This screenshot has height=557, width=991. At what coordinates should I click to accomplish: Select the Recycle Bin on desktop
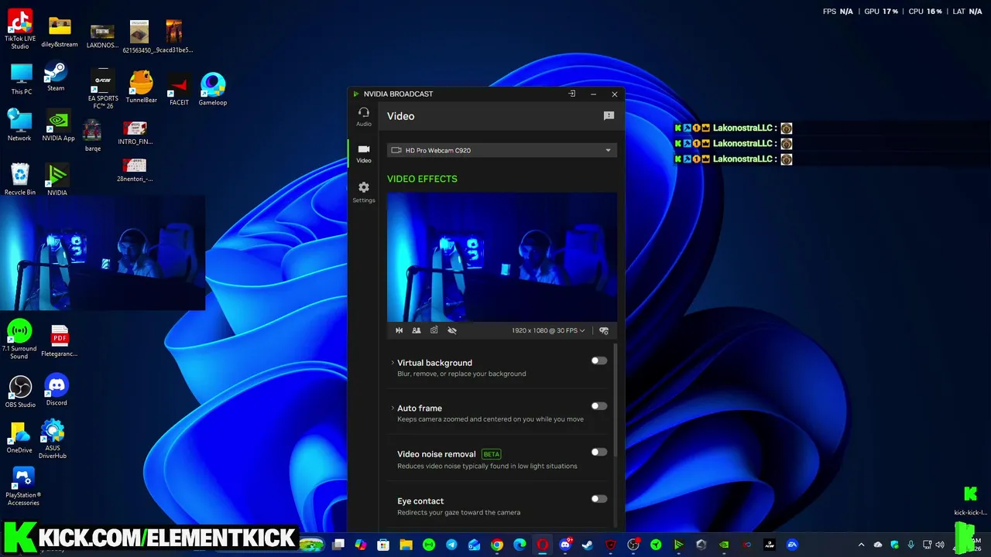coord(20,179)
